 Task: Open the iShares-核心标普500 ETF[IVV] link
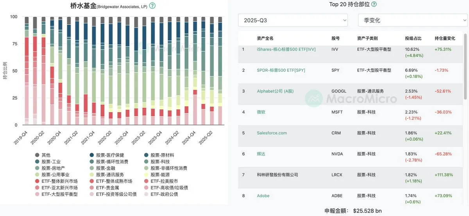coord(286,50)
